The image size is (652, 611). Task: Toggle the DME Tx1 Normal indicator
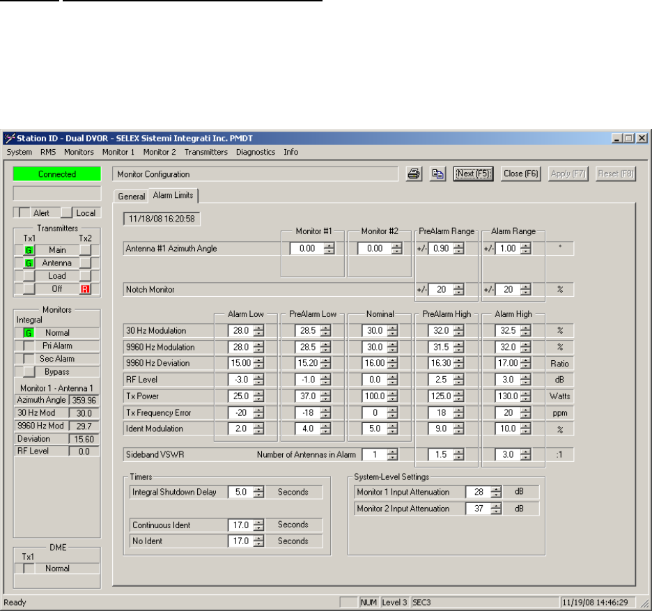pos(29,569)
